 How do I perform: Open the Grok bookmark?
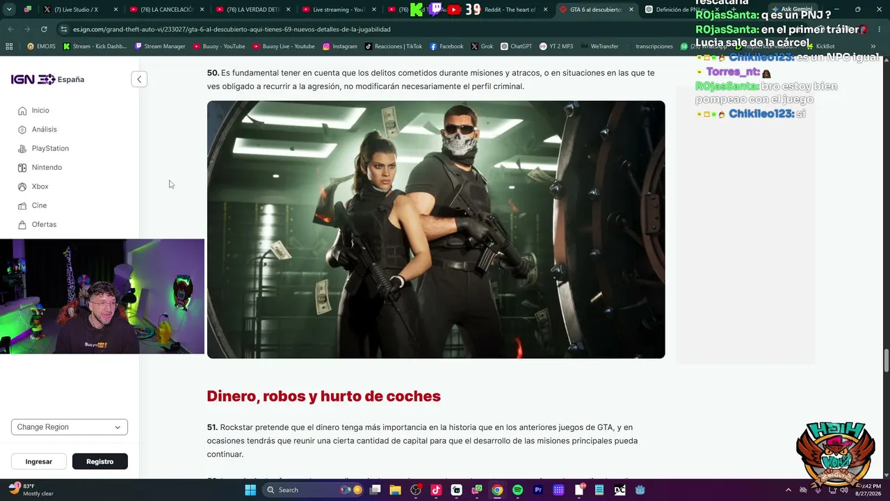(x=482, y=47)
